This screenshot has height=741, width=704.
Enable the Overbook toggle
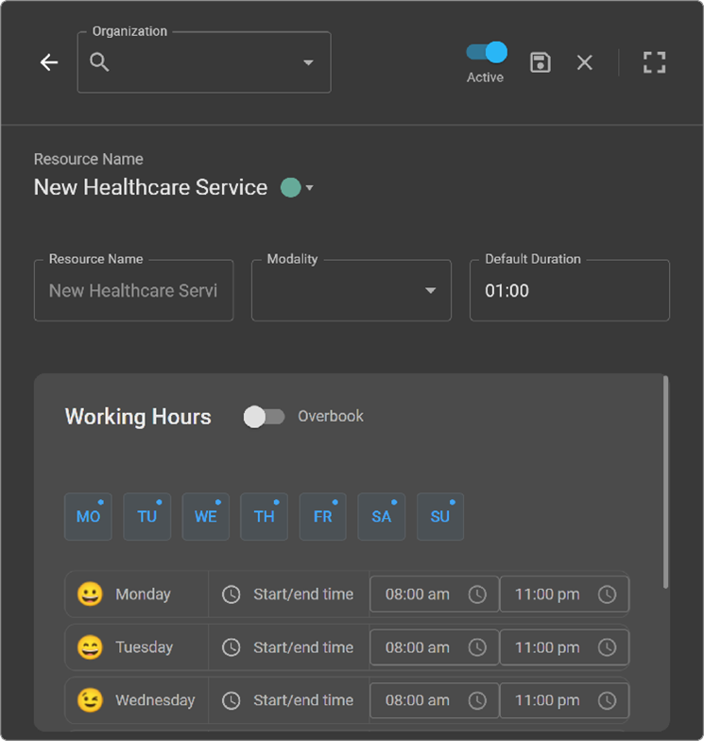coord(264,417)
